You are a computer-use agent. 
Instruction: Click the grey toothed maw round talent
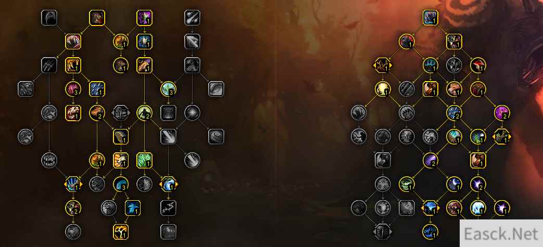click(x=49, y=160)
